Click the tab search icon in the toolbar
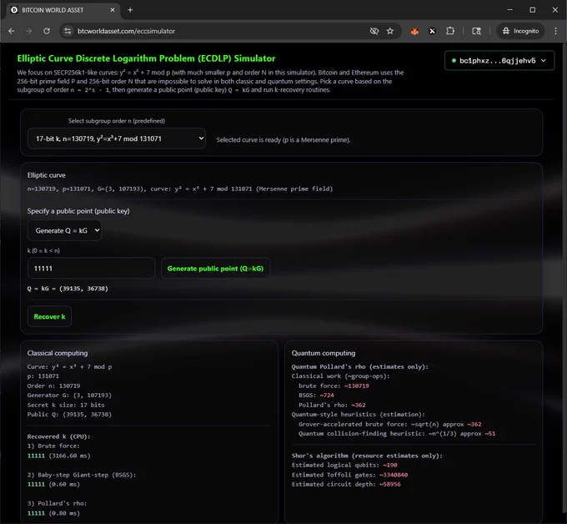 tap(477, 31)
